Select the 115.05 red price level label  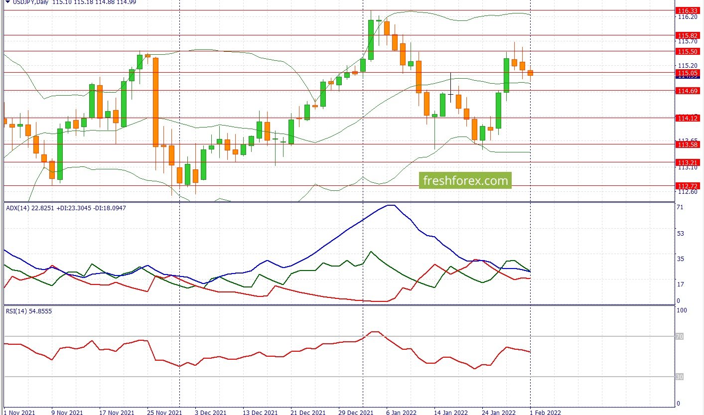click(x=688, y=73)
